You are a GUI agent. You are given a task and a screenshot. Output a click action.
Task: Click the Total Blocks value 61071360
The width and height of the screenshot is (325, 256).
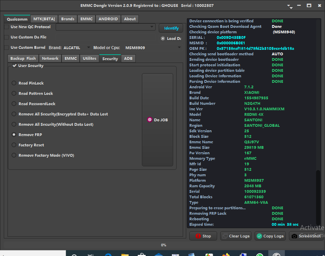(254, 197)
